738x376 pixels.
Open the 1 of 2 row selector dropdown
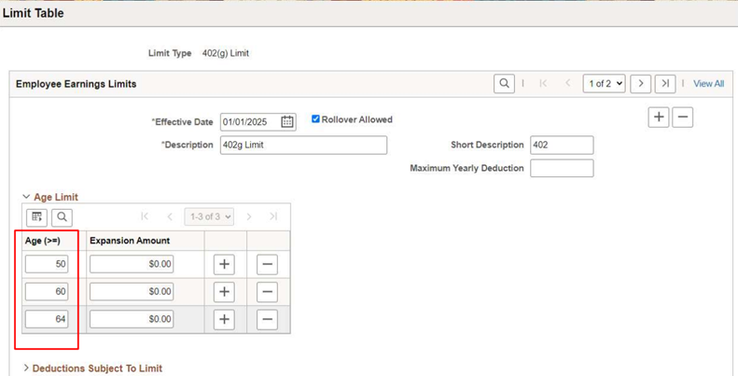point(605,84)
